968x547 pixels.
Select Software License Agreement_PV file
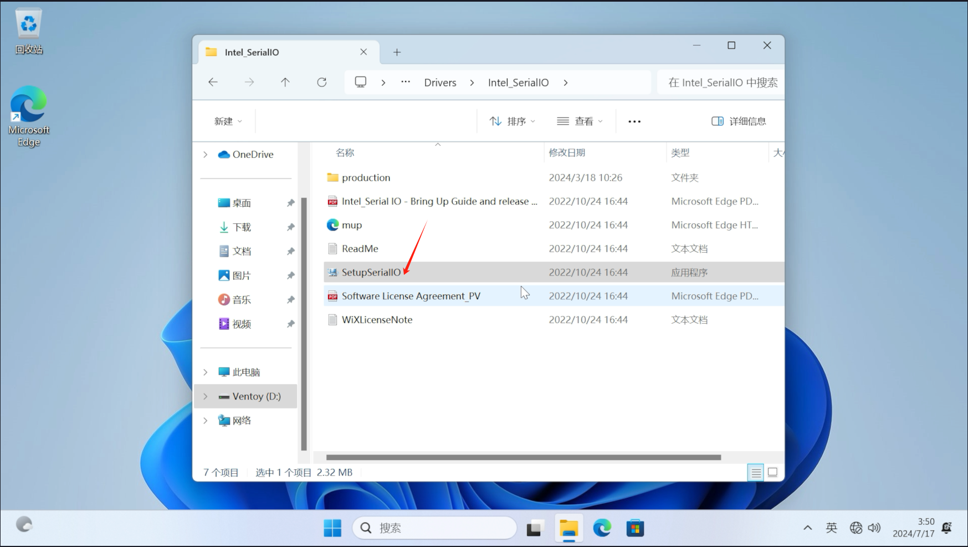(554, 296)
